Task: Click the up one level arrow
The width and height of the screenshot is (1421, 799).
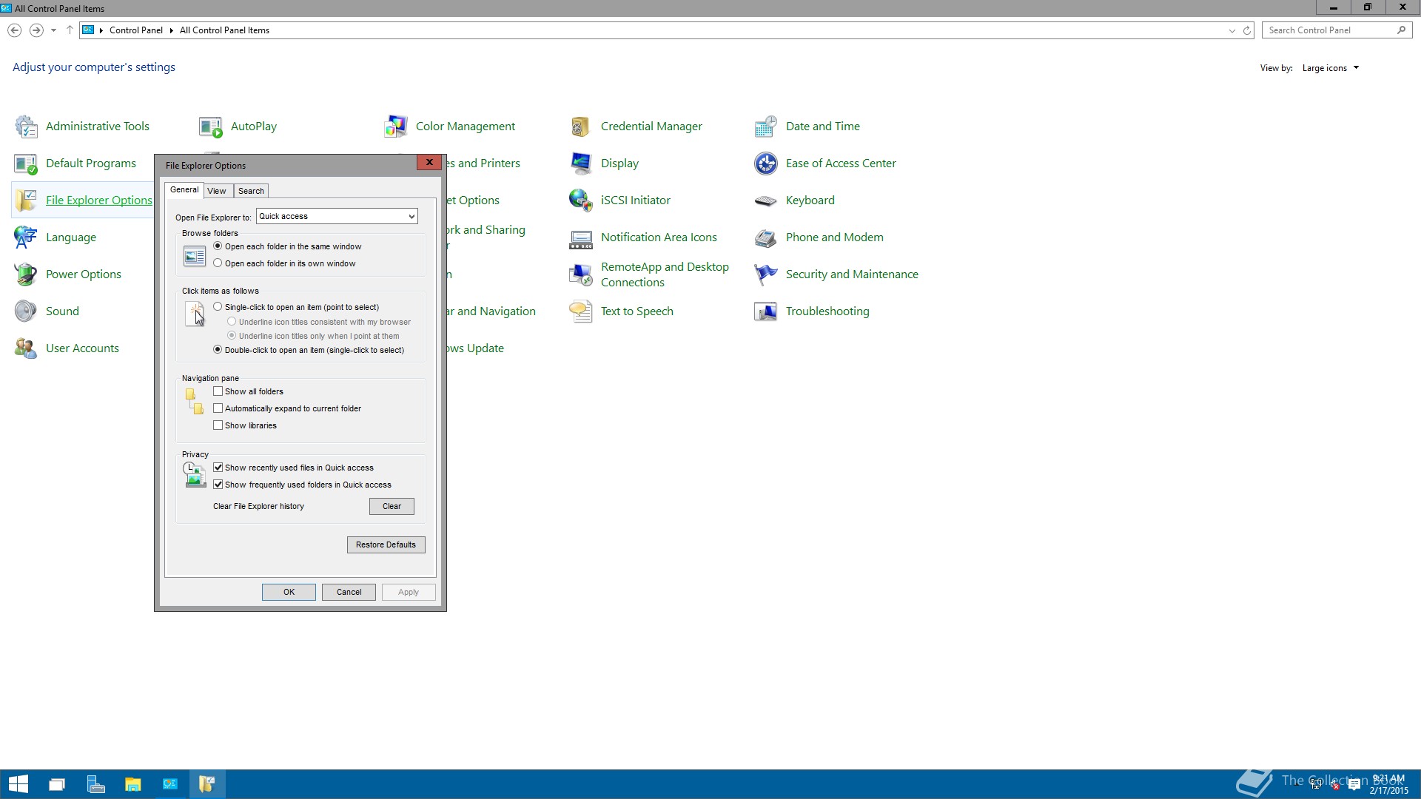Action: pyautogui.click(x=70, y=30)
